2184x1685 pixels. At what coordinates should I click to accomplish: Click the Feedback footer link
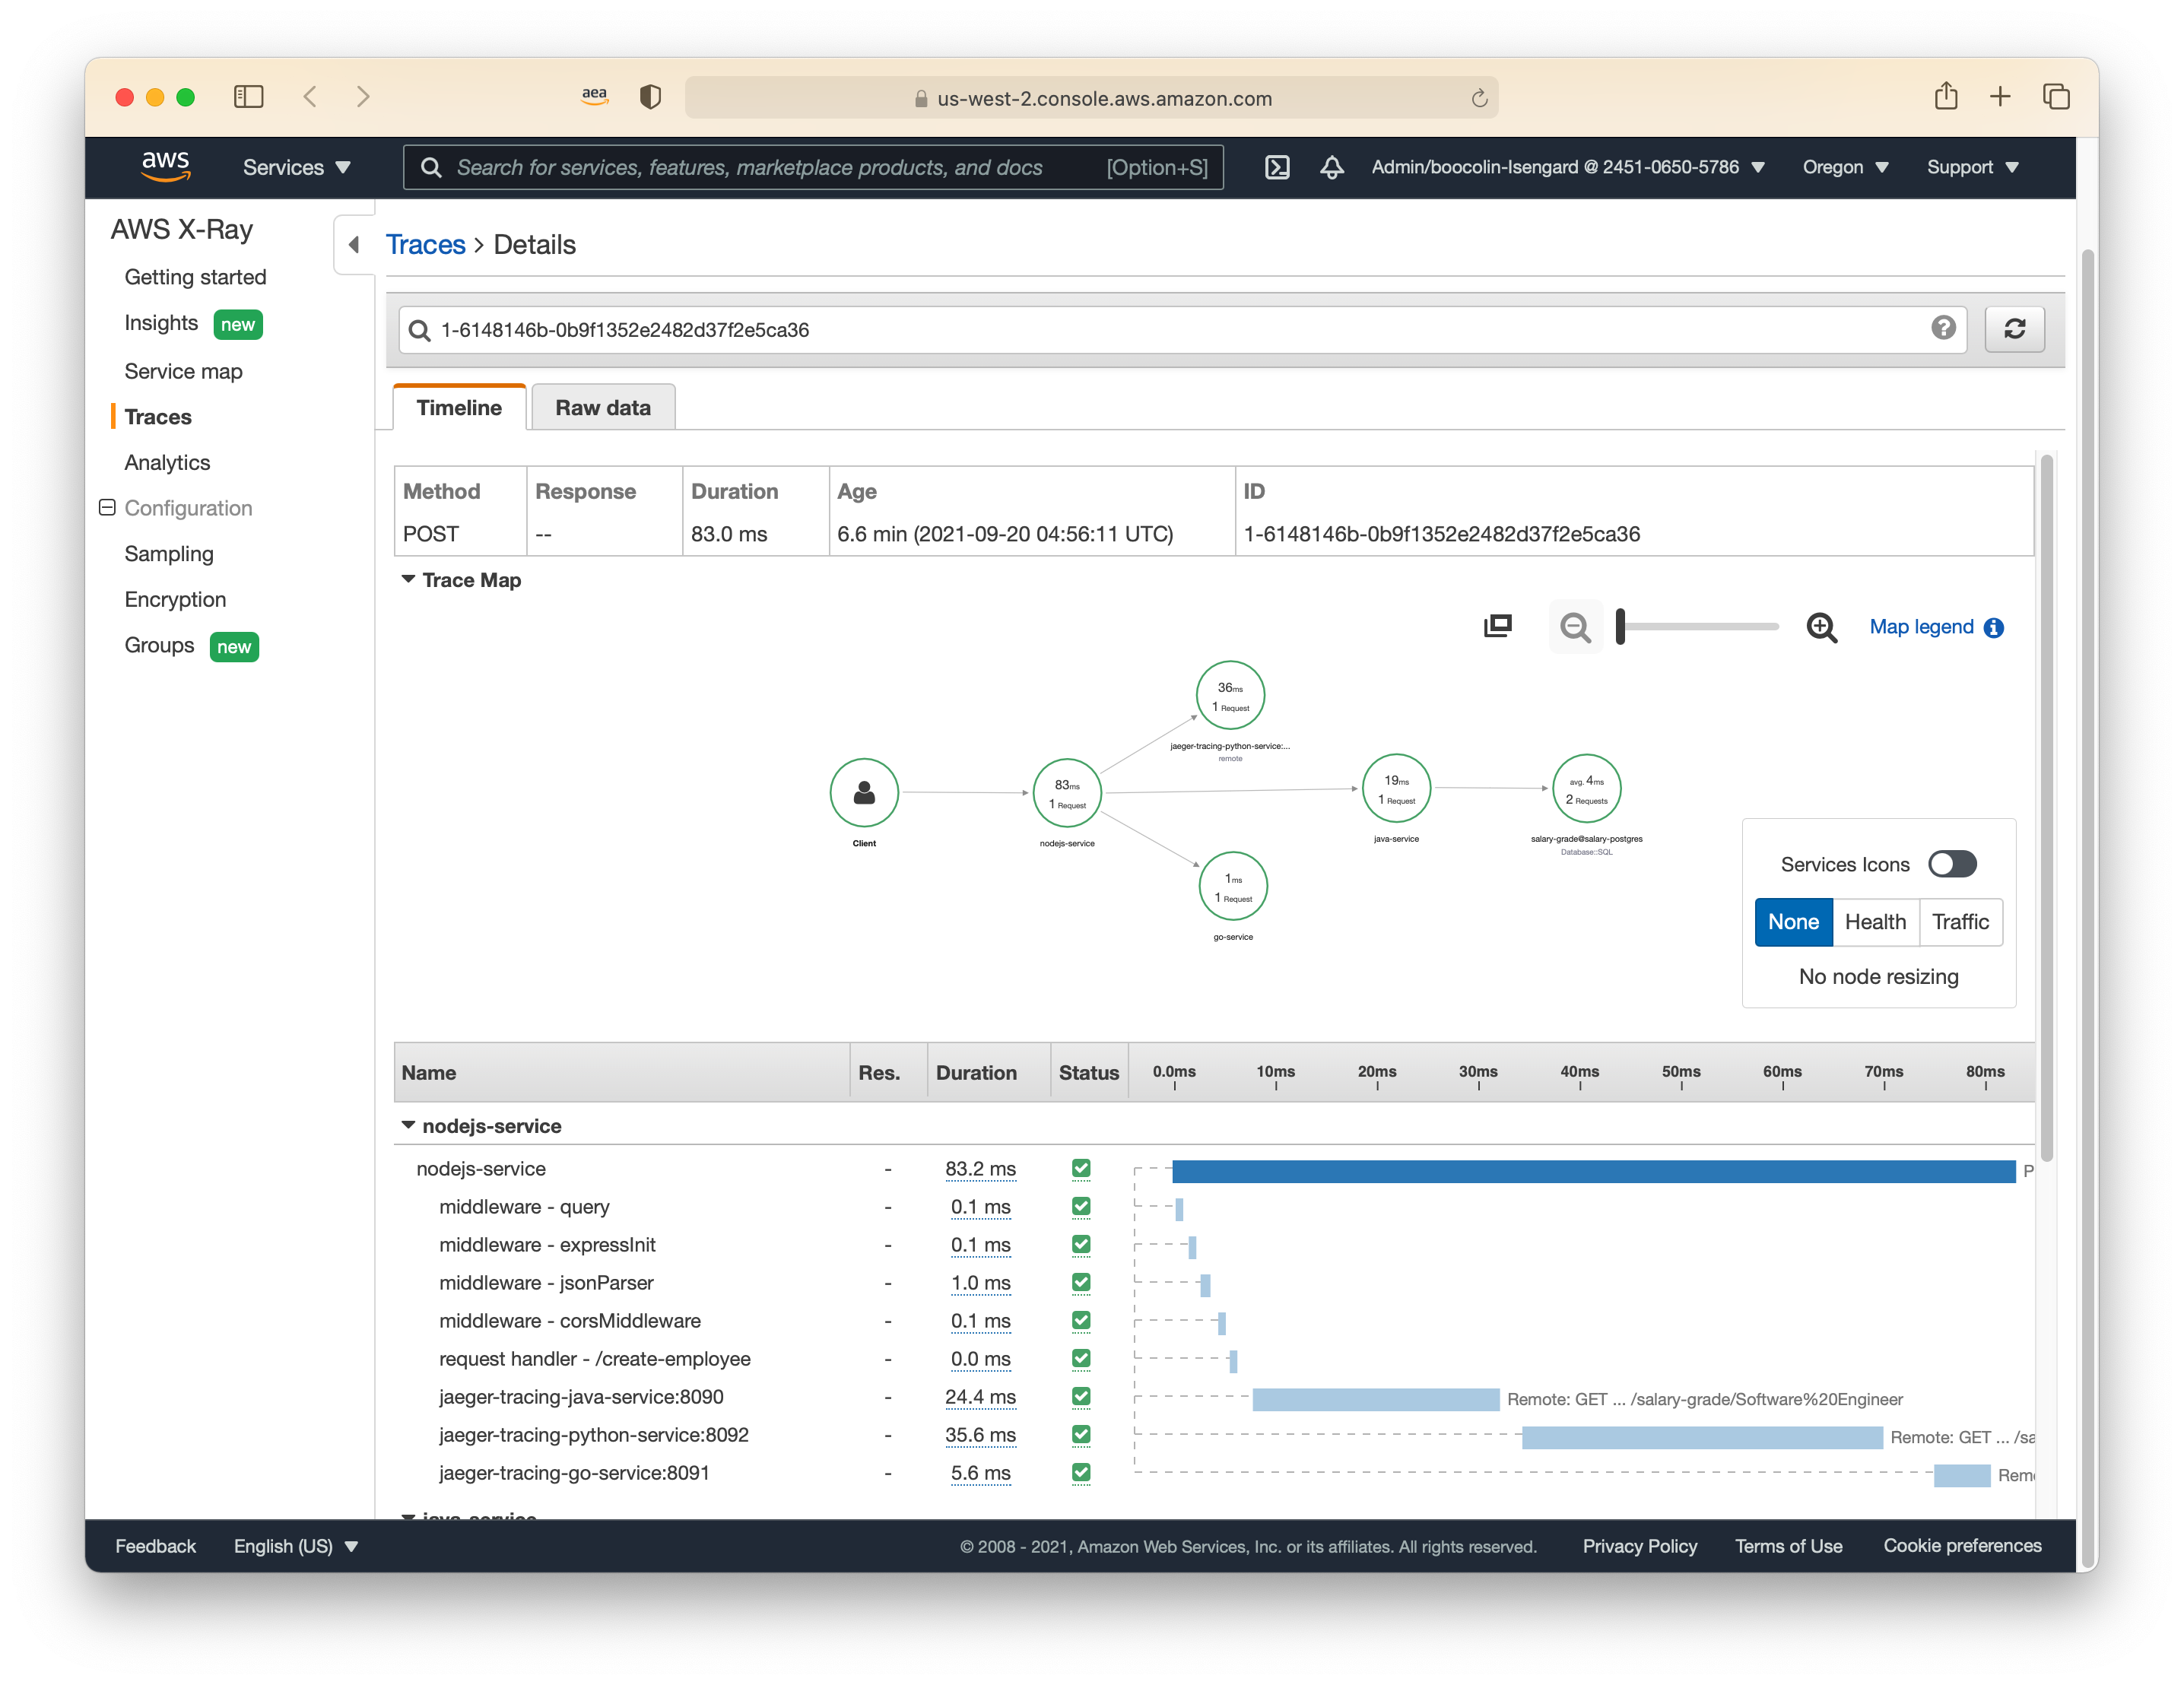click(155, 1546)
